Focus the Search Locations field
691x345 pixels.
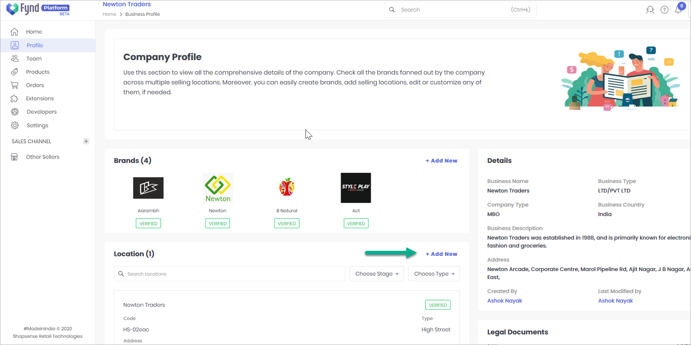[229, 274]
